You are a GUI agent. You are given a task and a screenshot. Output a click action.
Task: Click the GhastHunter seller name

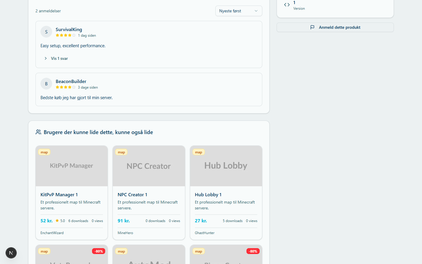coord(205,233)
